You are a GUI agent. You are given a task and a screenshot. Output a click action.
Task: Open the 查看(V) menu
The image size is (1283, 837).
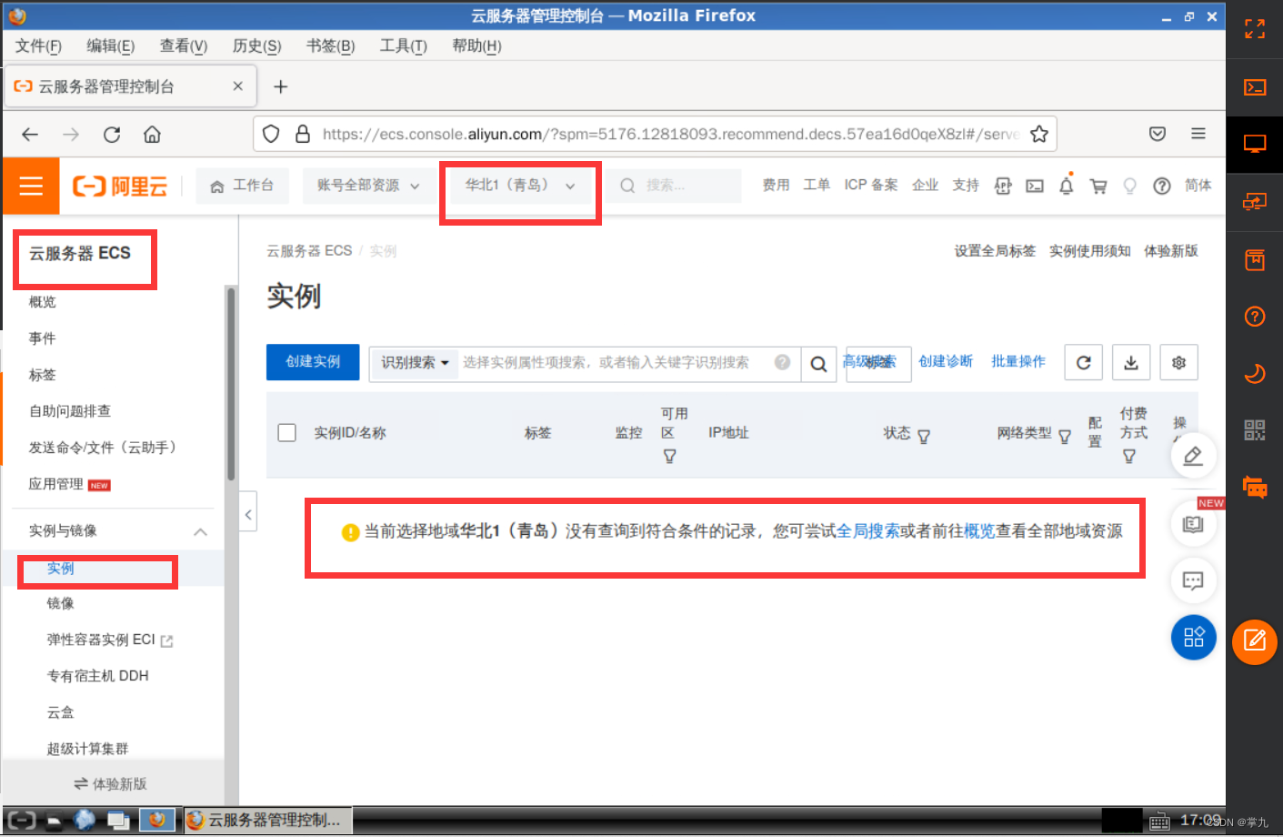(x=184, y=45)
